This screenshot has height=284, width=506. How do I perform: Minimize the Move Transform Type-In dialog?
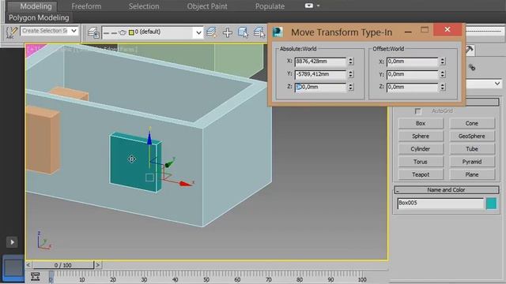[x=408, y=32]
